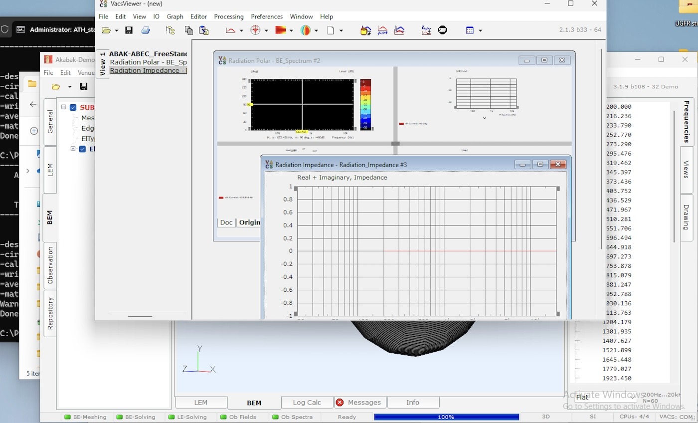698x423 pixels.
Task: Click the window layout grid icon
Action: (x=470, y=30)
